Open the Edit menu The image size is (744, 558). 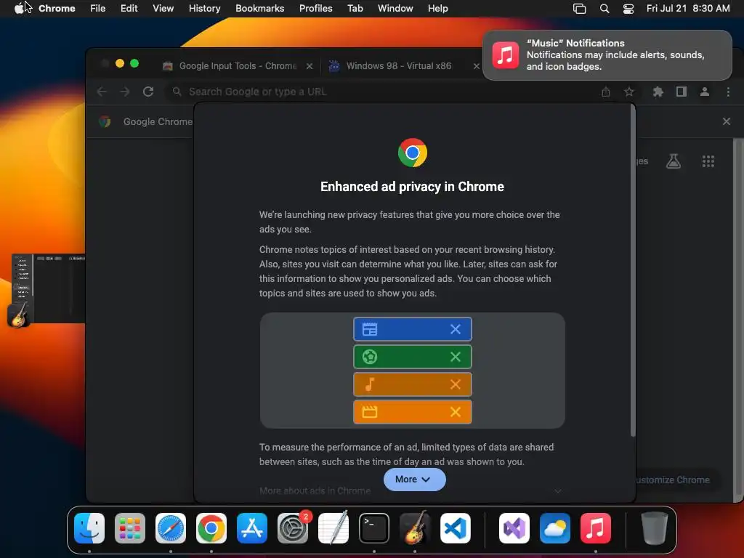coord(129,9)
